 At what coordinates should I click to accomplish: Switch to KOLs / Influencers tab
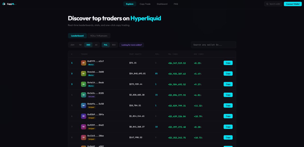99,36
